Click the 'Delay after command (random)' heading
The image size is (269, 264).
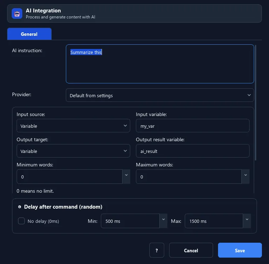[x=63, y=207]
